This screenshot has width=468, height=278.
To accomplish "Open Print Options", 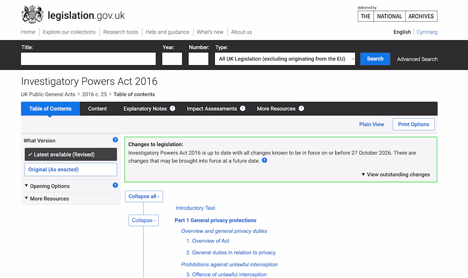I will point(414,124).
